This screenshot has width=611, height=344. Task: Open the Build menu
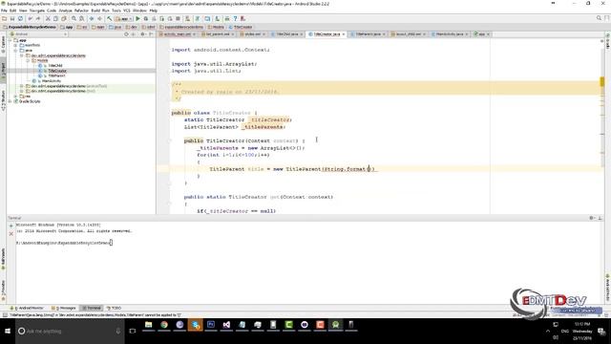(95, 11)
